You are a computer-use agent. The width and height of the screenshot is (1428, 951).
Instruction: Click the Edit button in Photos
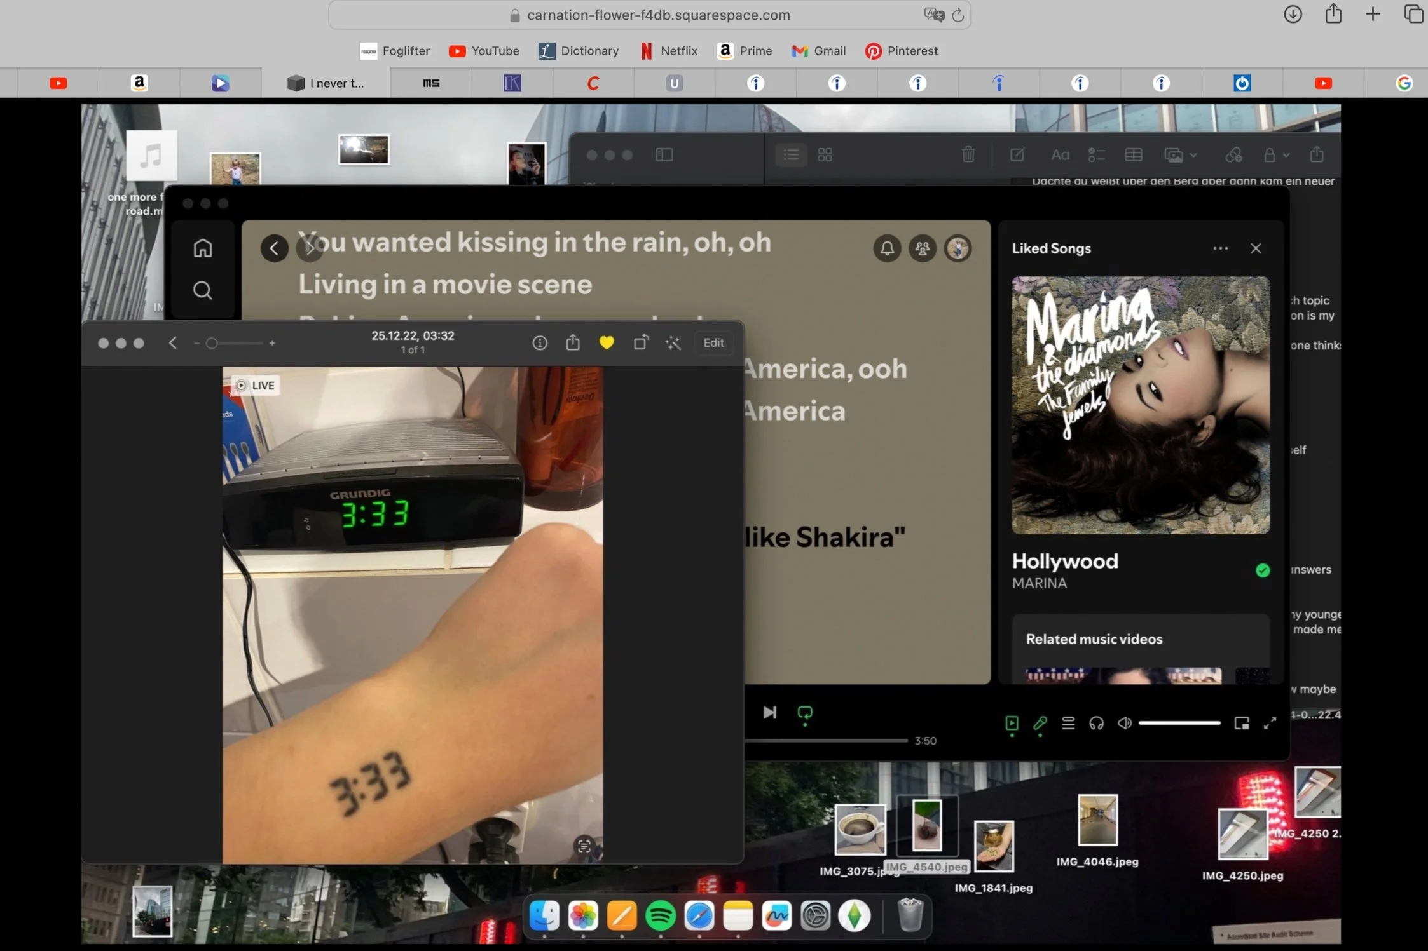coord(713,343)
